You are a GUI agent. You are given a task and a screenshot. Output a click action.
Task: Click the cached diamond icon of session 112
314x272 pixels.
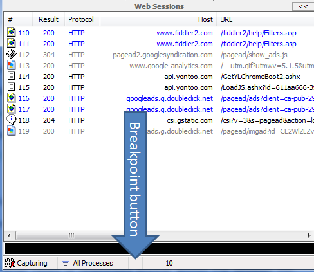(12, 55)
